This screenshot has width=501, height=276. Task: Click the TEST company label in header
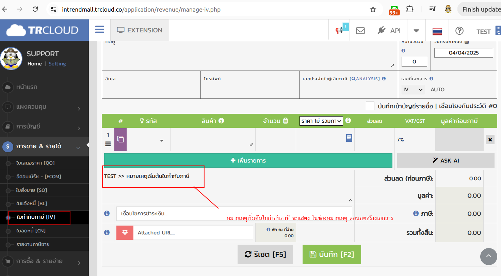(x=483, y=31)
